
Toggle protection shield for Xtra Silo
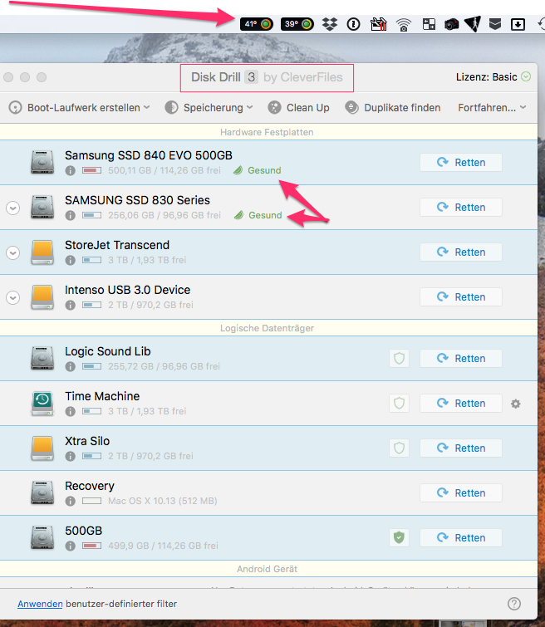399,448
